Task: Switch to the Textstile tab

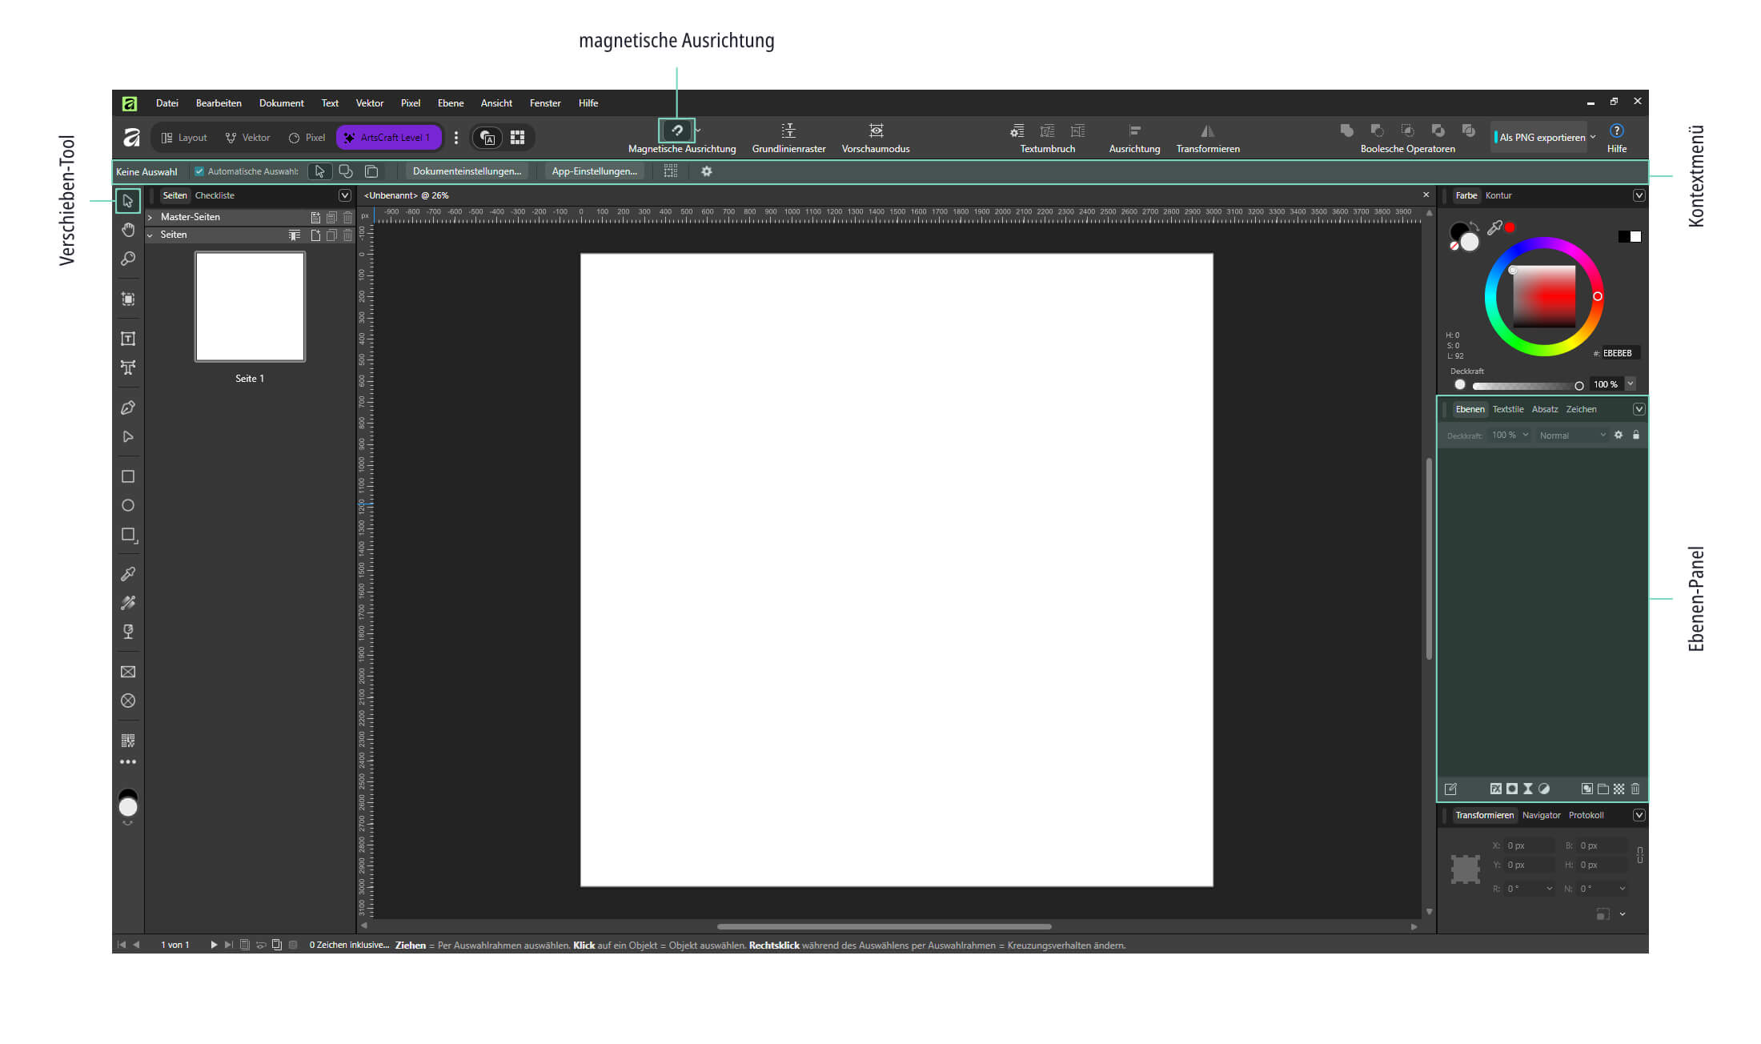Action: pyautogui.click(x=1508, y=409)
